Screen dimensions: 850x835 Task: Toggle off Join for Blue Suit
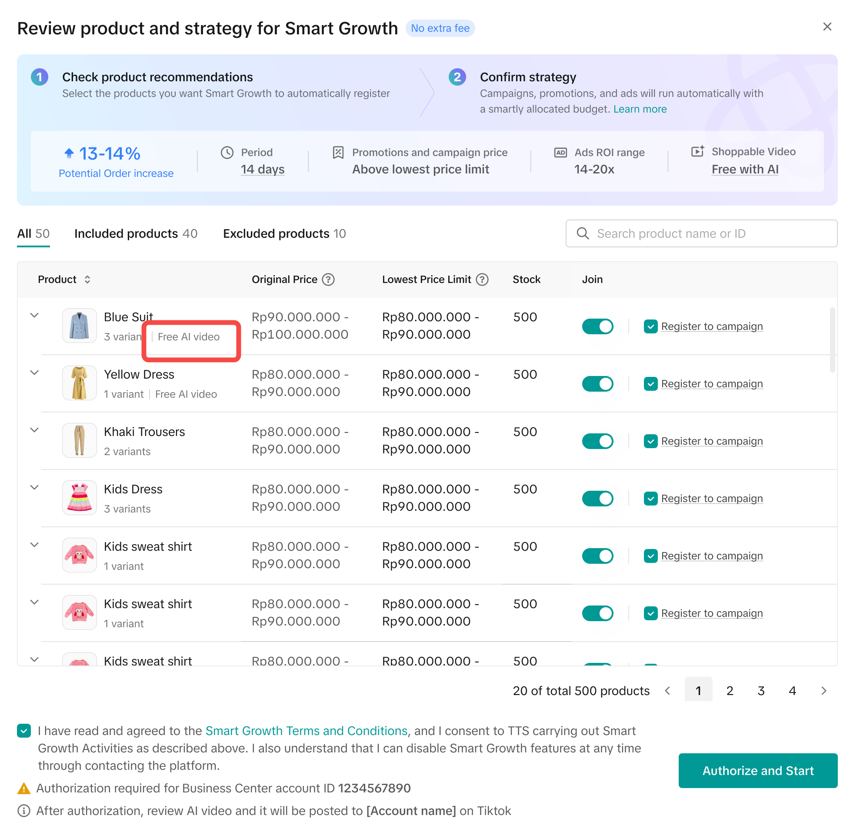pos(597,326)
